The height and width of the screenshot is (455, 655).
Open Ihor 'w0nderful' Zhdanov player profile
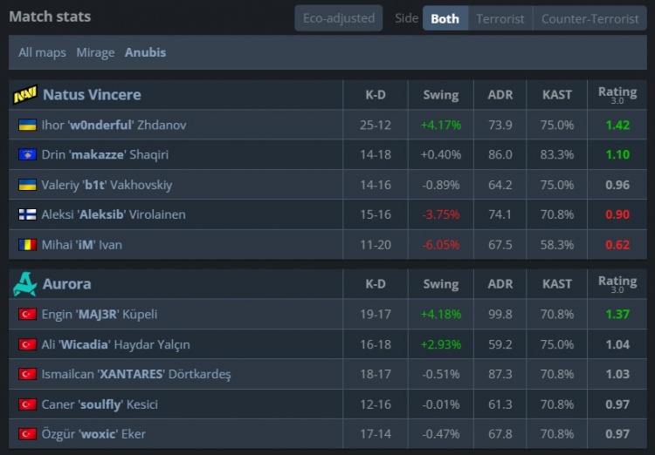[x=114, y=126]
